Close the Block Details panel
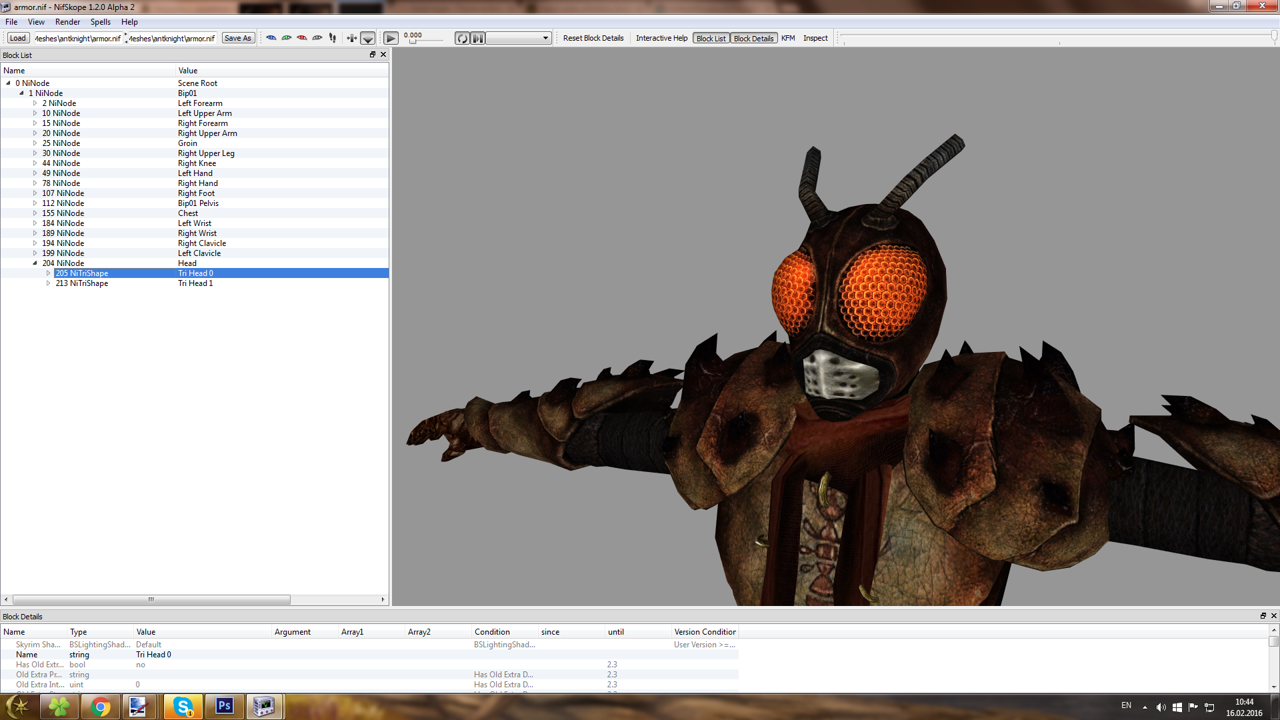 click(x=1273, y=616)
